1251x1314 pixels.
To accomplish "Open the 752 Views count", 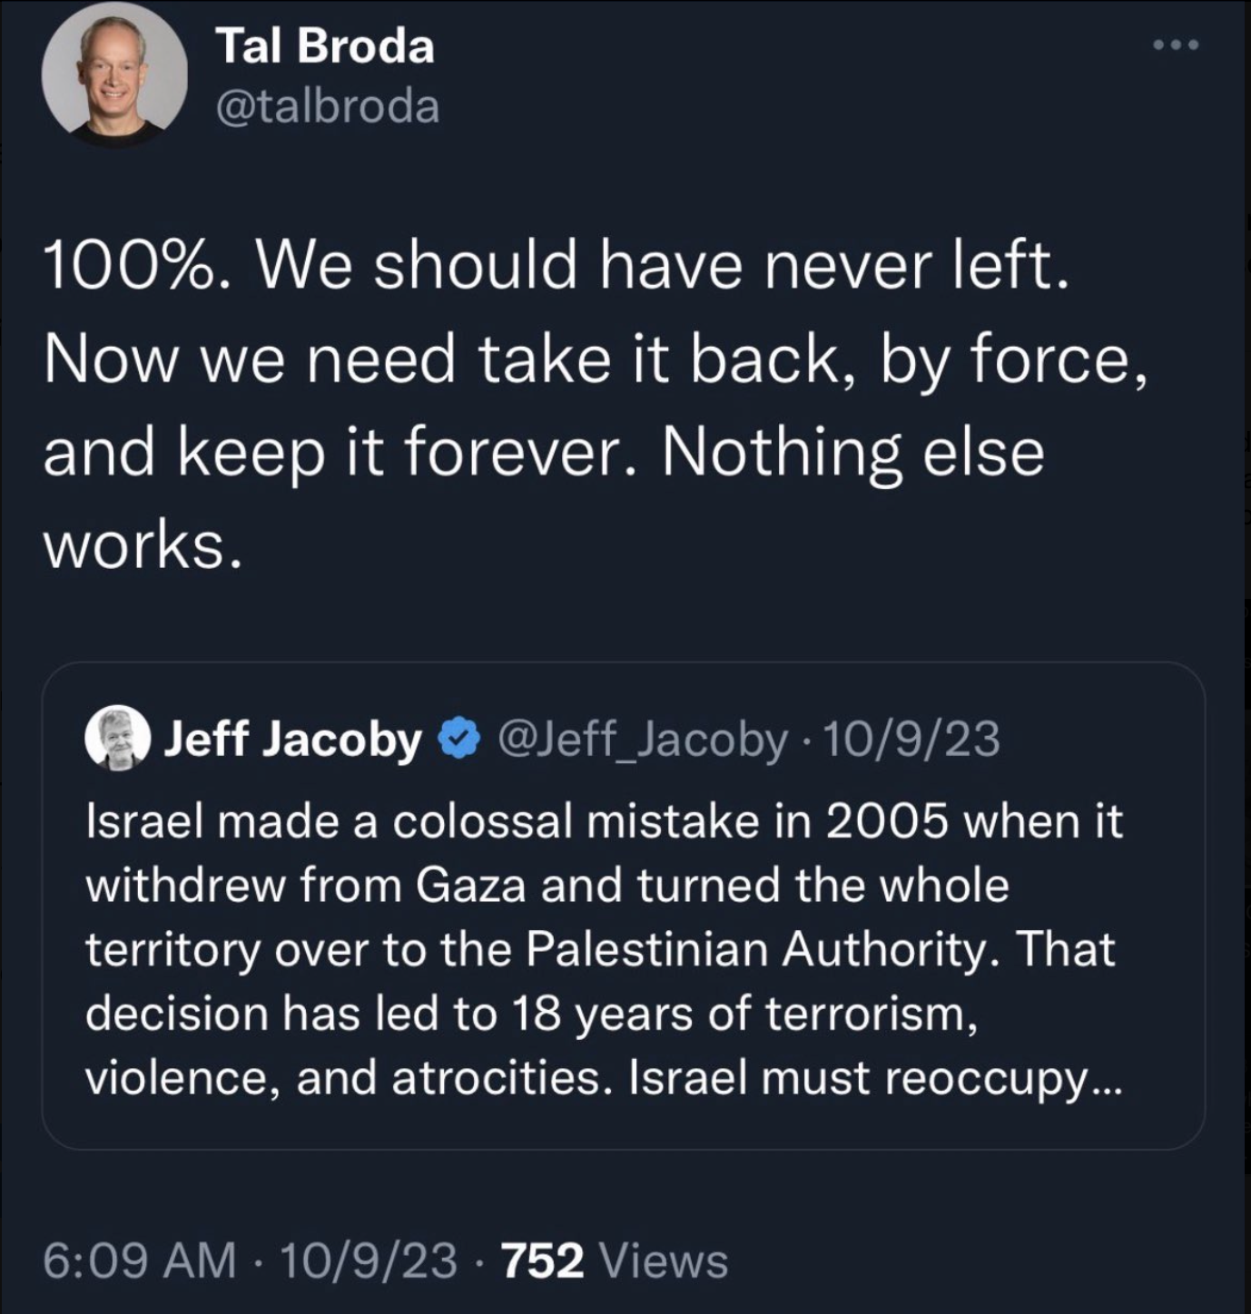I will (x=614, y=1260).
